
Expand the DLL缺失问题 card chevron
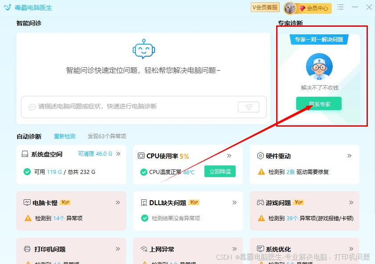coord(234,202)
